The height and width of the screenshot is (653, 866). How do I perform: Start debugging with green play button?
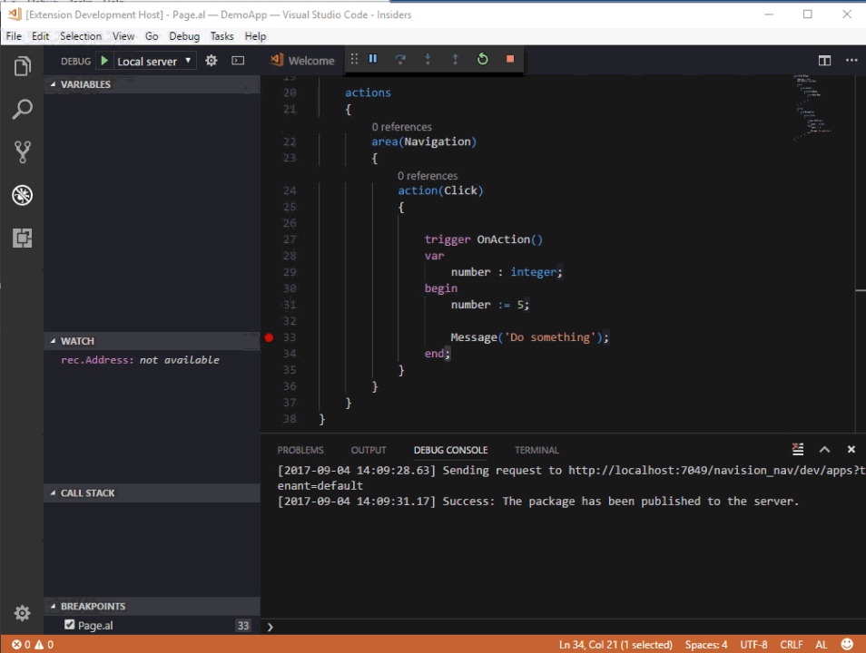click(x=104, y=61)
